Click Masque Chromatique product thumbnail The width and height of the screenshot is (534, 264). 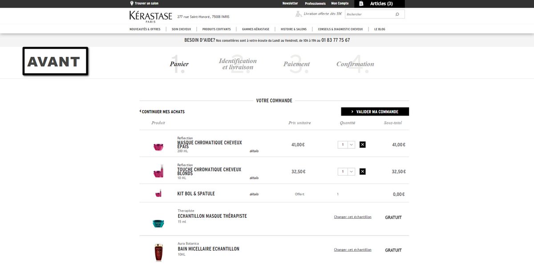(x=158, y=147)
